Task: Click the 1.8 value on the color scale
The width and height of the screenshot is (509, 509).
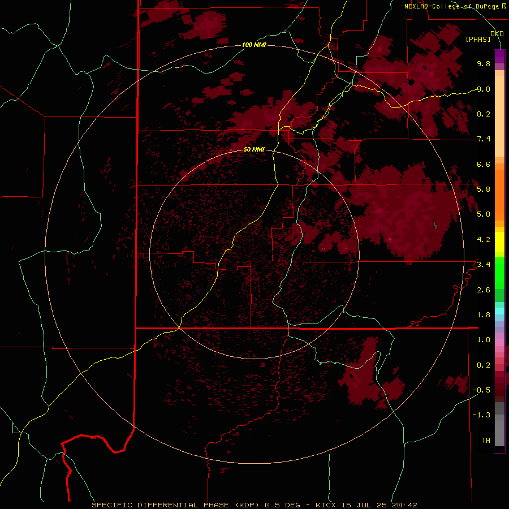Action: 484,314
